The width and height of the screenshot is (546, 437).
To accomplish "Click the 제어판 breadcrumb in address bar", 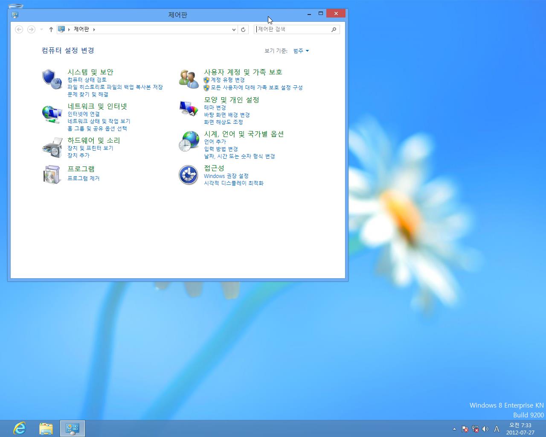I will click(81, 29).
